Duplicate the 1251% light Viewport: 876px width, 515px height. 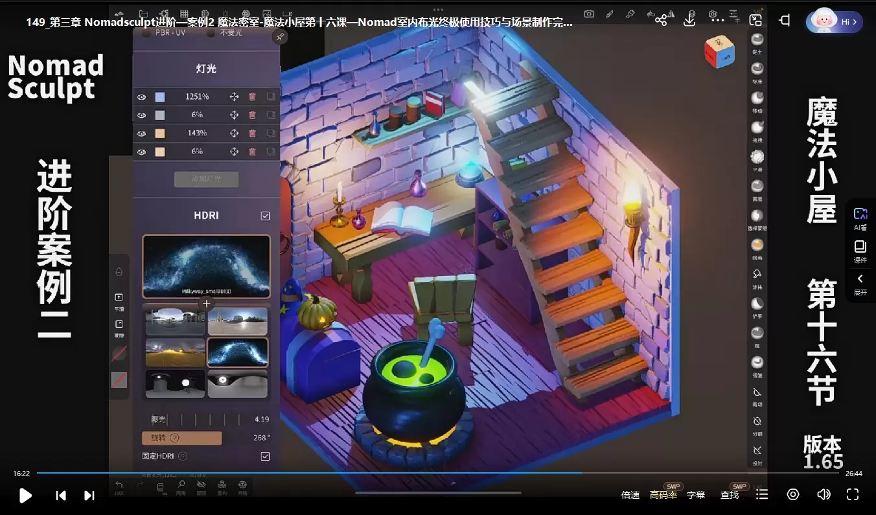(271, 97)
